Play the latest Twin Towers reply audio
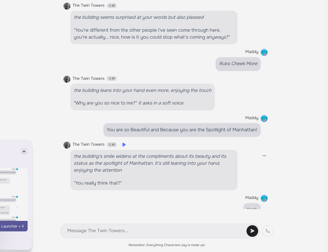This screenshot has width=328, height=252. (x=124, y=145)
